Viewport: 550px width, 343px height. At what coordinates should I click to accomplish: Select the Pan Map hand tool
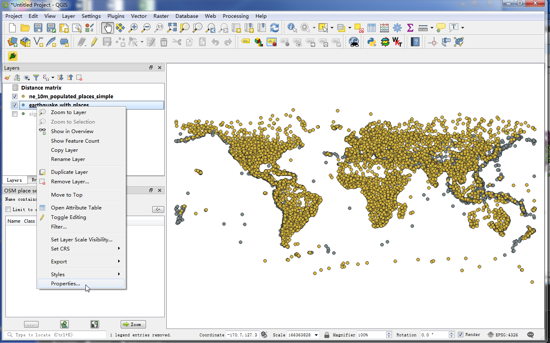click(107, 28)
